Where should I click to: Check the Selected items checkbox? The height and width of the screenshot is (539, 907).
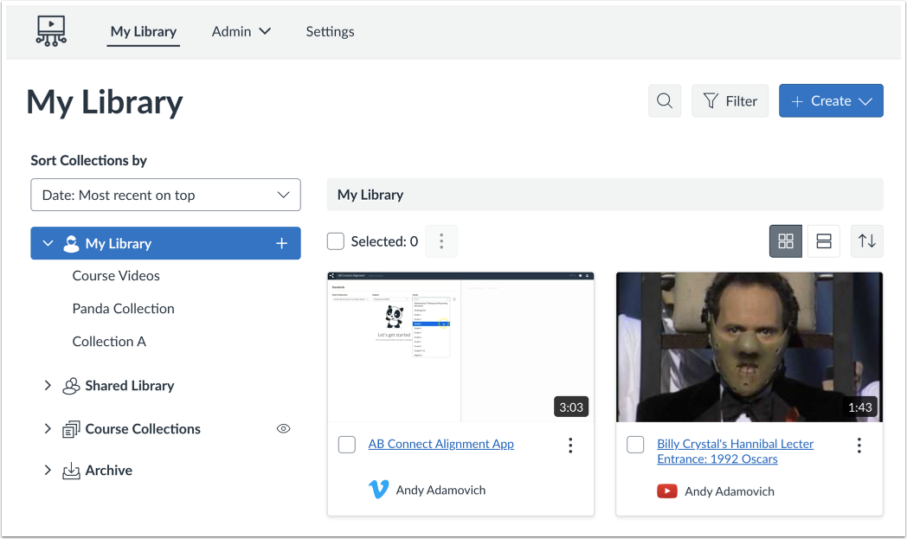pos(335,241)
